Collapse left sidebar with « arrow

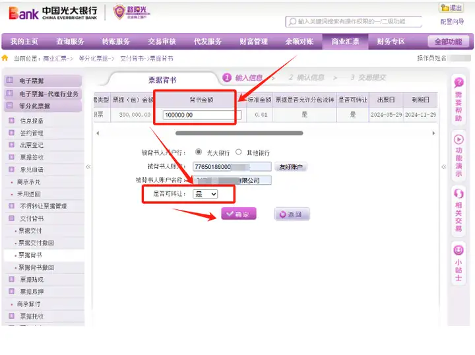pos(88,166)
